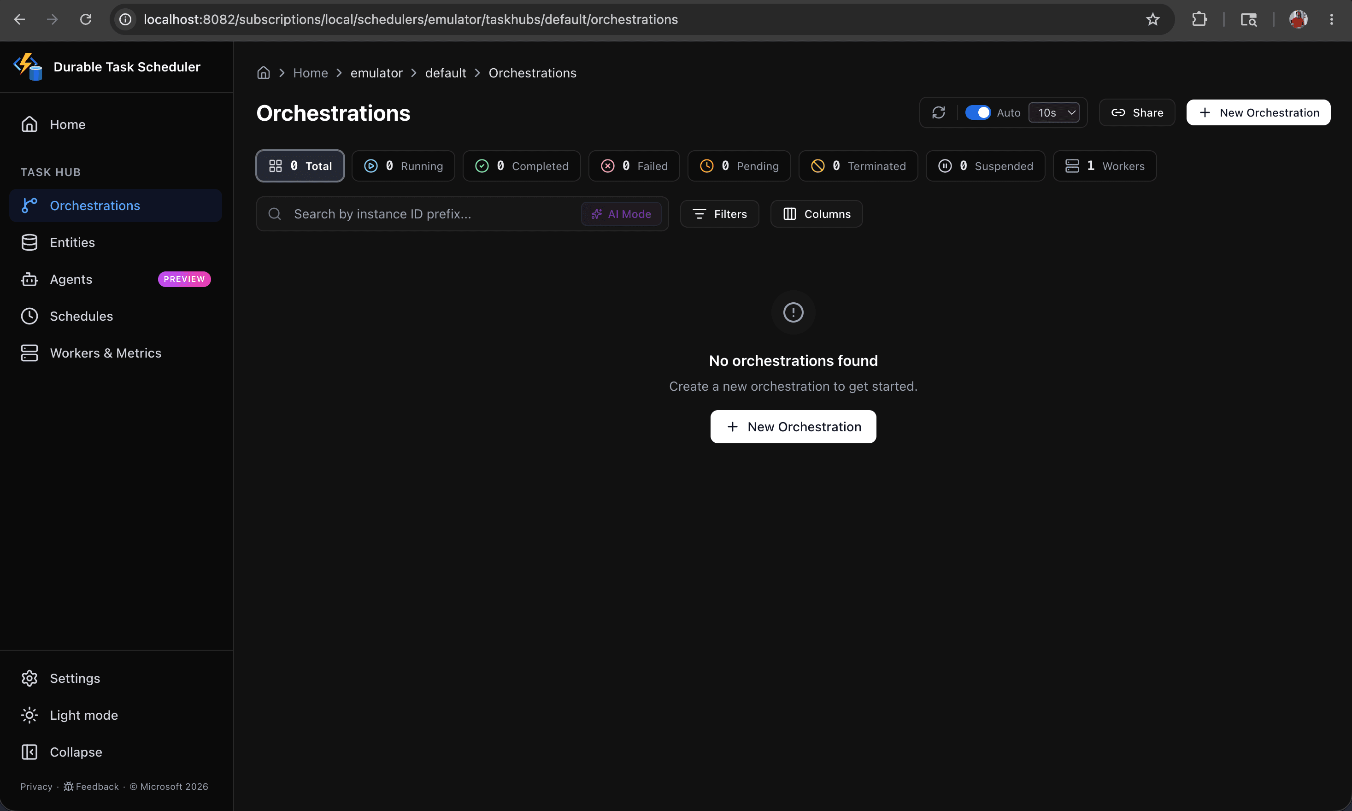This screenshot has width=1352, height=811.
Task: Filter by Pending status
Action: point(739,165)
